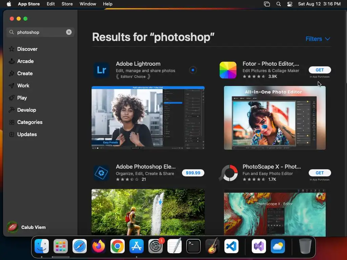
Task: Open Launchpad from the Dock
Action: coord(61,246)
